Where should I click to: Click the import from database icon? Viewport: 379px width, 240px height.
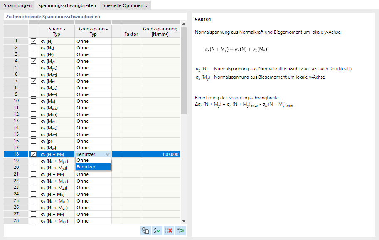tap(145, 230)
